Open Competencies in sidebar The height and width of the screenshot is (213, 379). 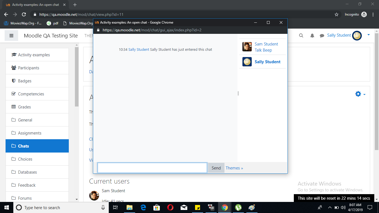pyautogui.click(x=37, y=94)
